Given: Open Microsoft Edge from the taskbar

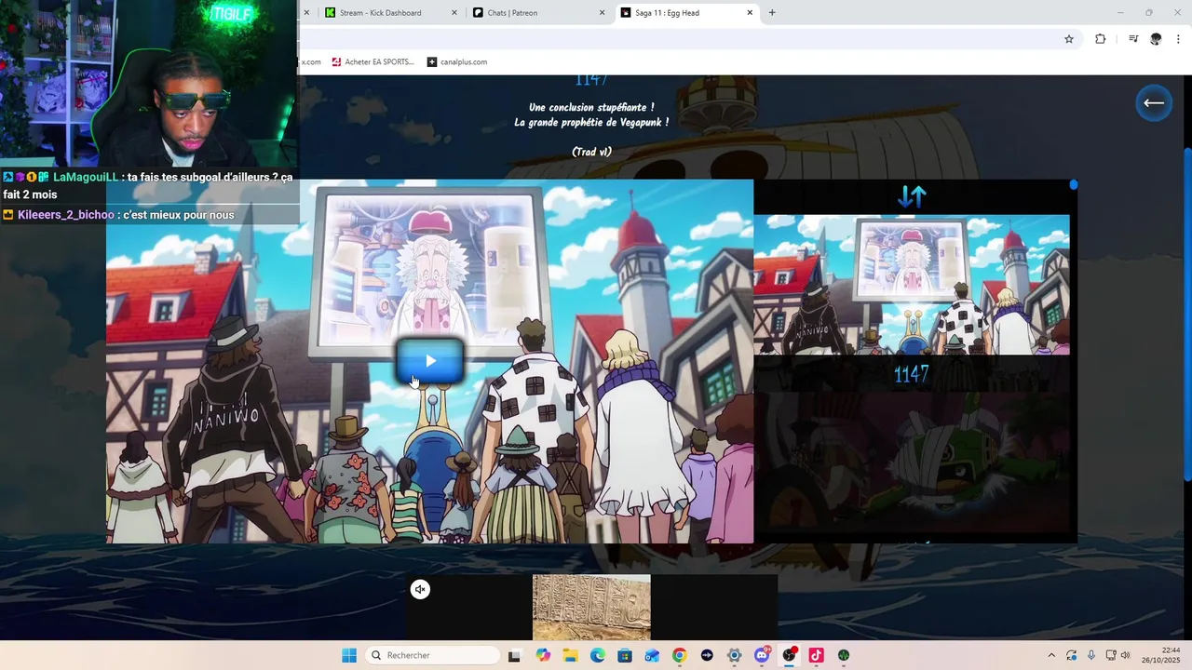Looking at the screenshot, I should click(597, 655).
